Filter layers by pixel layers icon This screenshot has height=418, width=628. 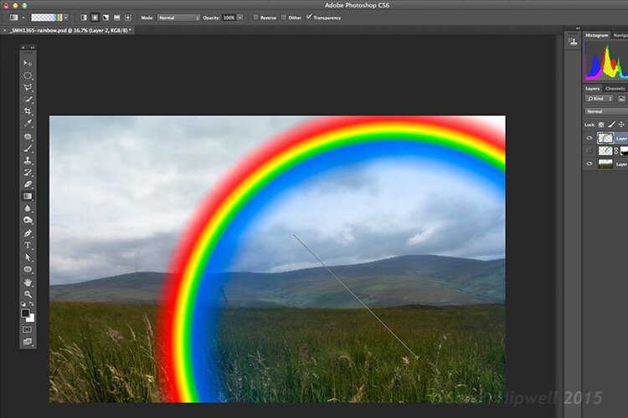point(621,99)
